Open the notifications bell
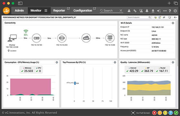This screenshot has height=116, width=180. pos(147,11)
